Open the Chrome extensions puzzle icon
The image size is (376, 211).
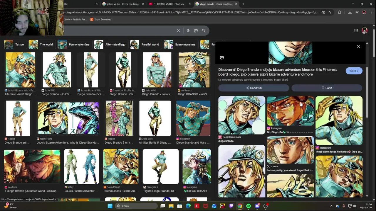coord(340,12)
